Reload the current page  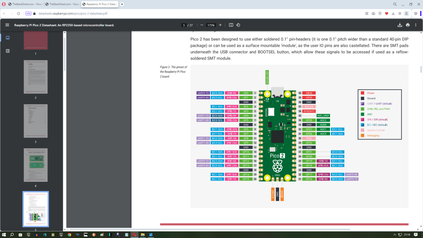(x=18, y=13)
